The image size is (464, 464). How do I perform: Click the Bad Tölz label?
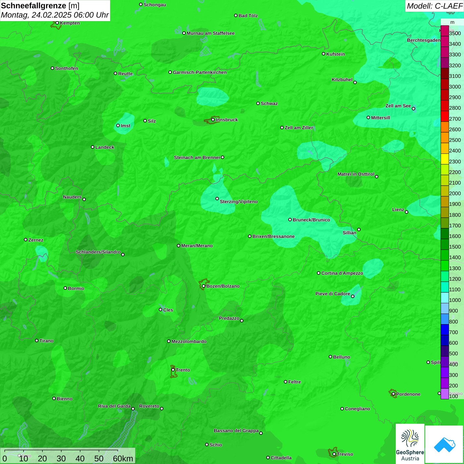click(x=248, y=16)
